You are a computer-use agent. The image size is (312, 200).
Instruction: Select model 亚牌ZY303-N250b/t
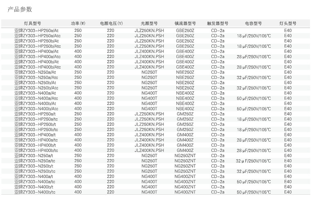[x=34, y=166]
